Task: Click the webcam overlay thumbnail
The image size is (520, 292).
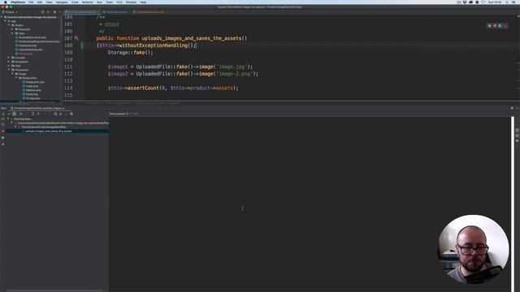Action: 473,249
